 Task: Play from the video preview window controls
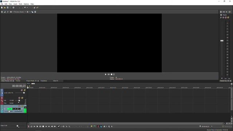[x=106, y=74]
